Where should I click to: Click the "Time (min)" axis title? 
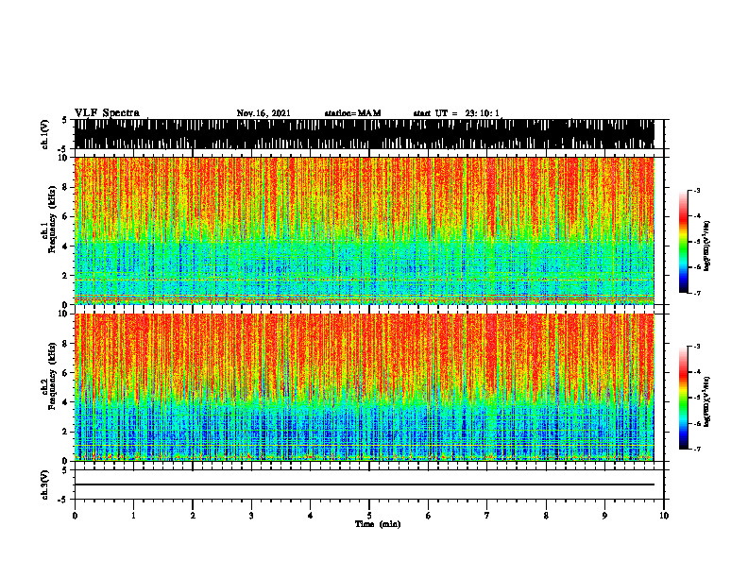click(378, 524)
